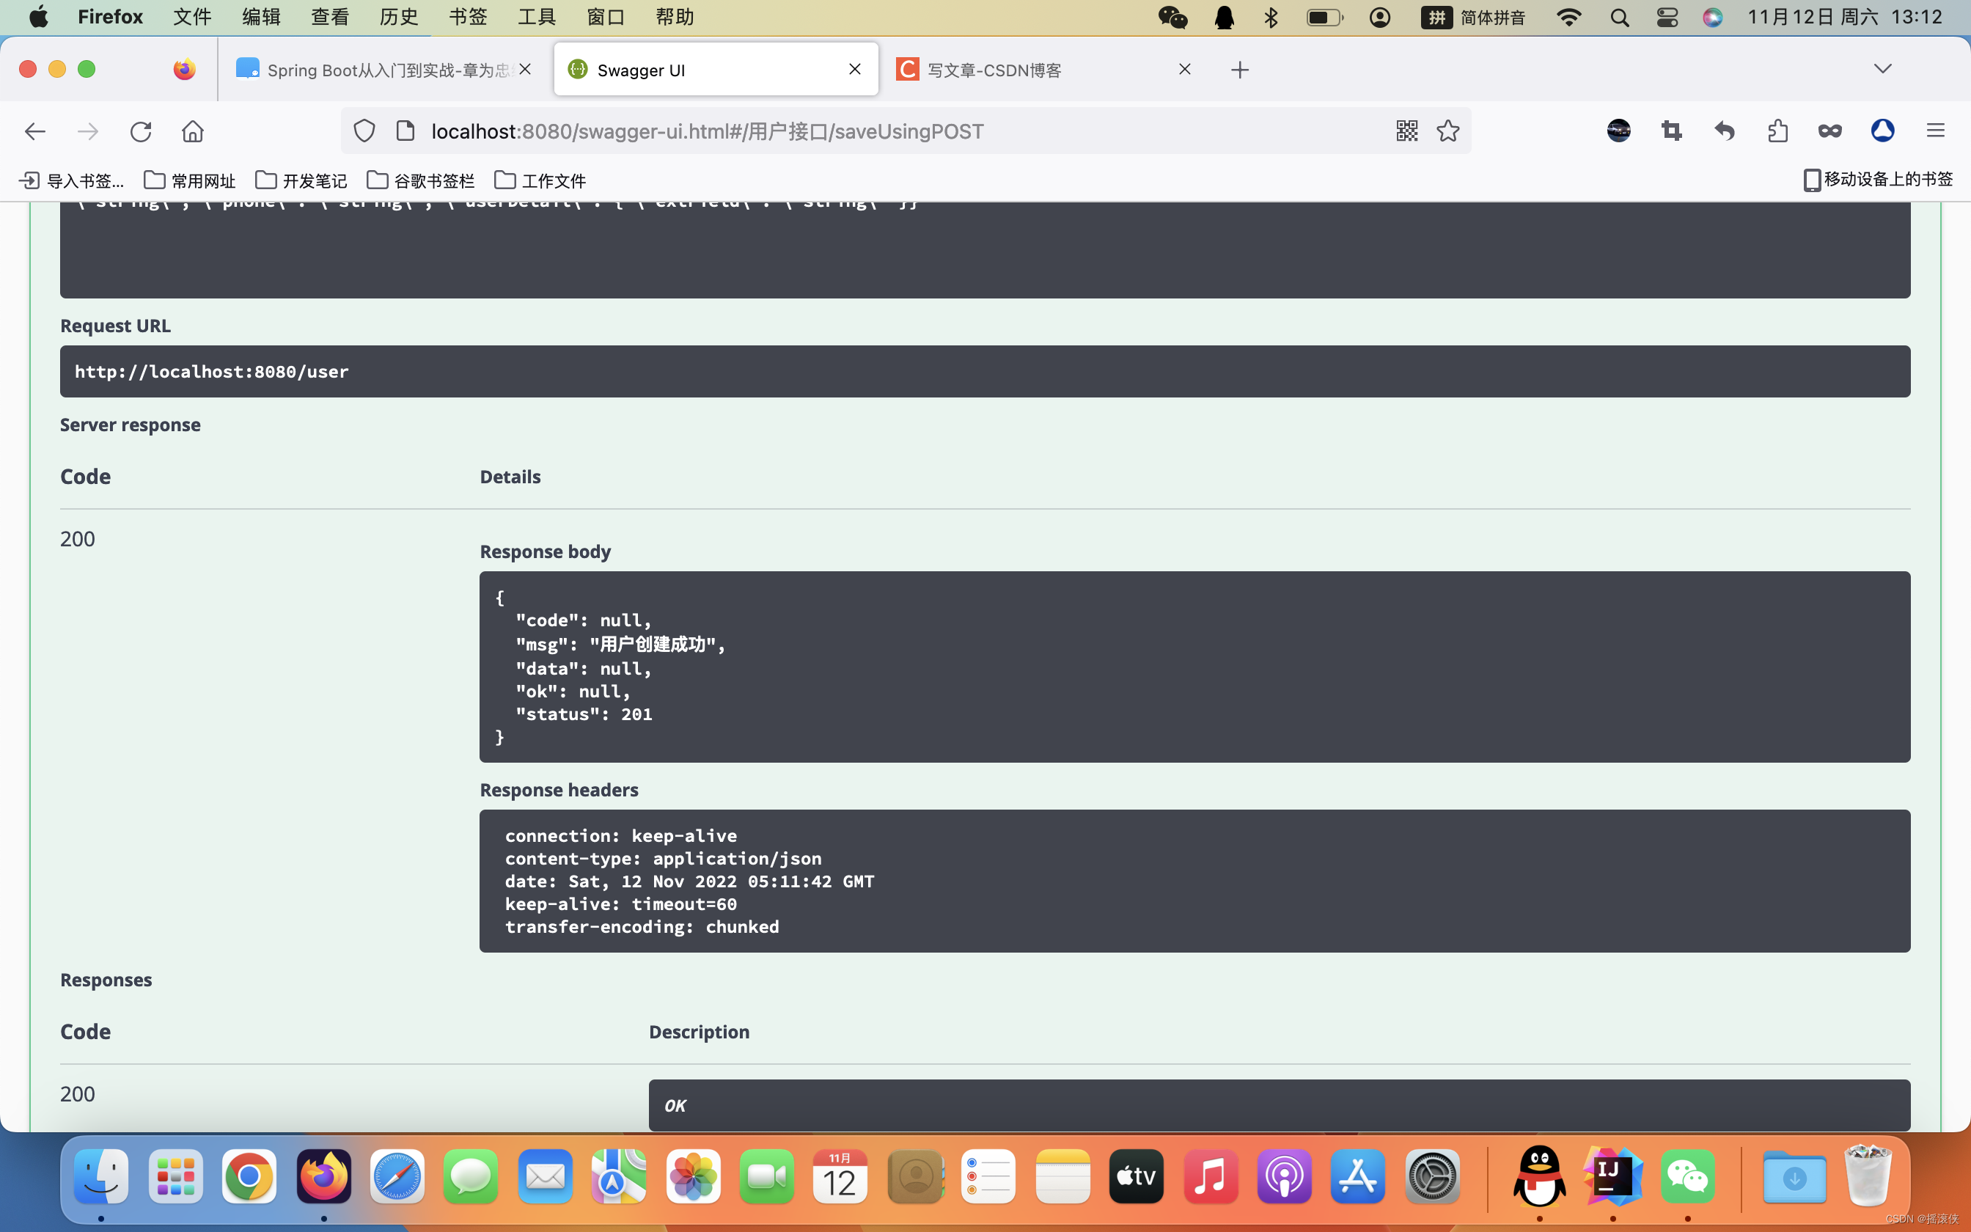Open Spotlight search in menu bar

click(x=1619, y=16)
